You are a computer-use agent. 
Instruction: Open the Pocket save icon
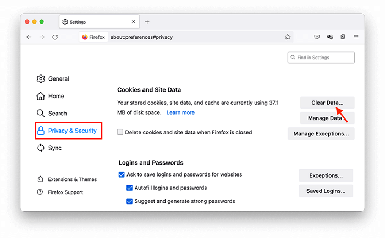[317, 37]
